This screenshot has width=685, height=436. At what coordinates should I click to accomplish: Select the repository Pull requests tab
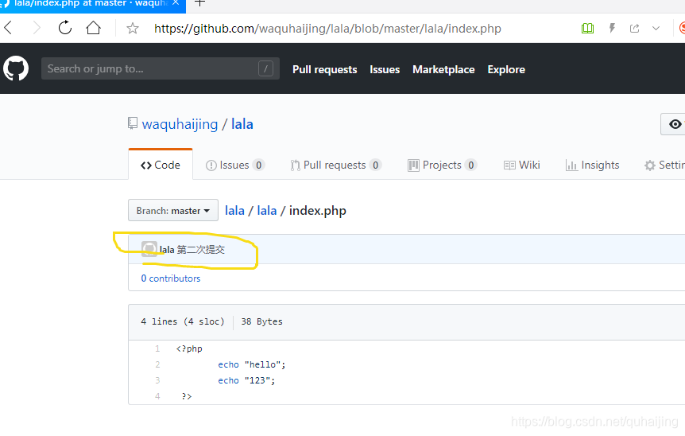click(335, 165)
